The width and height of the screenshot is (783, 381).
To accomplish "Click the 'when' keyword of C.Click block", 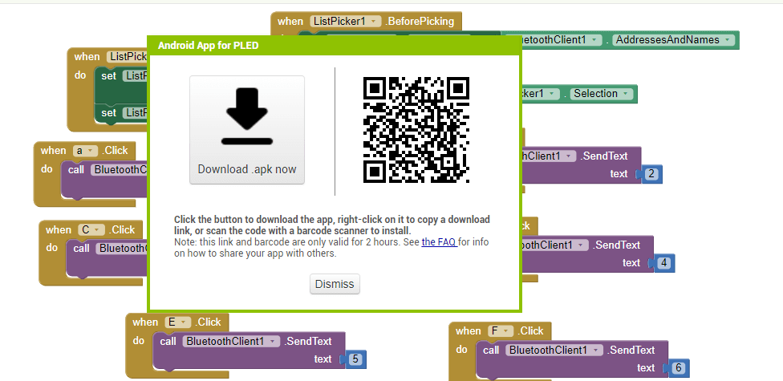I will (59, 230).
